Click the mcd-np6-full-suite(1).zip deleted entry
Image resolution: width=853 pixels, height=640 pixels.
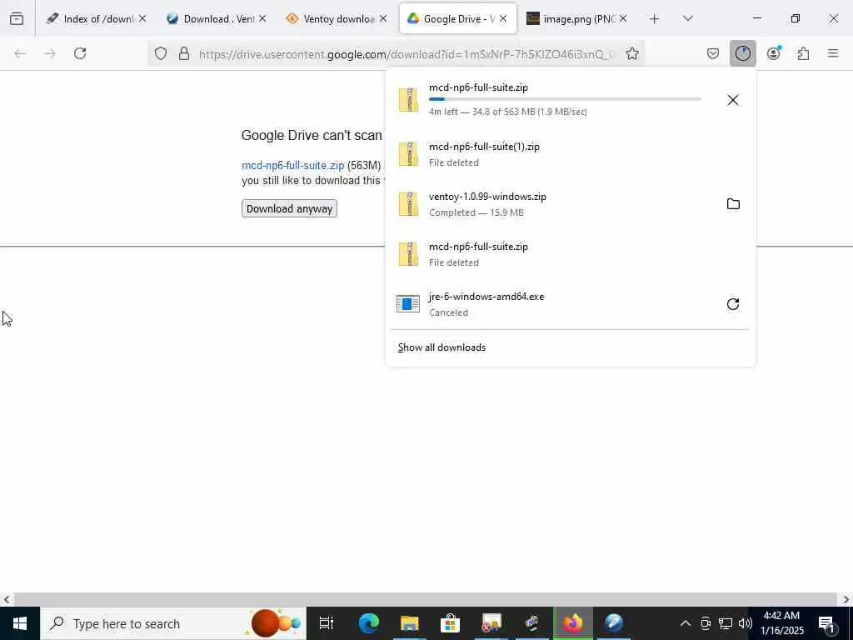pyautogui.click(x=570, y=154)
